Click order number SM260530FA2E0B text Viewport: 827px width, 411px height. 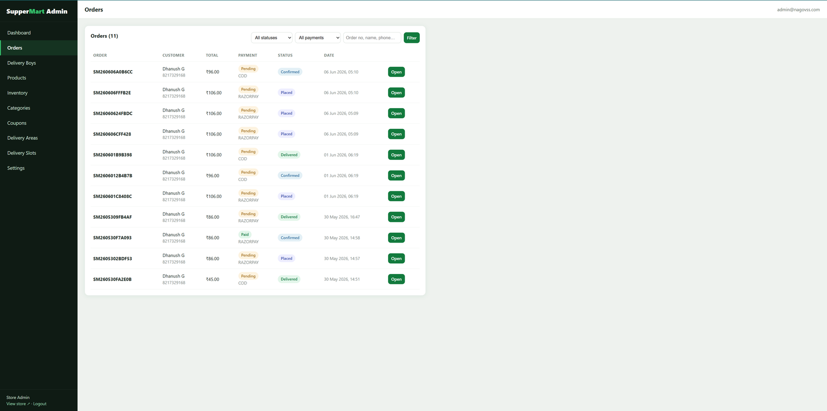pos(112,279)
